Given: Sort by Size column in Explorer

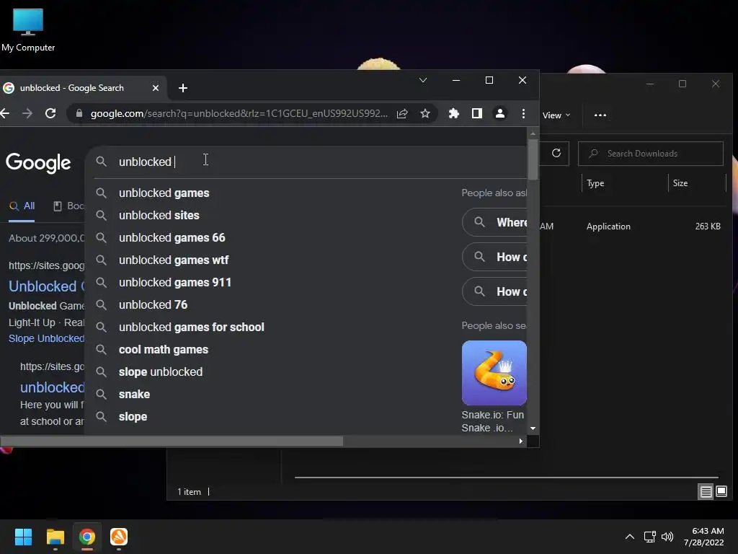Looking at the screenshot, I should pos(680,183).
